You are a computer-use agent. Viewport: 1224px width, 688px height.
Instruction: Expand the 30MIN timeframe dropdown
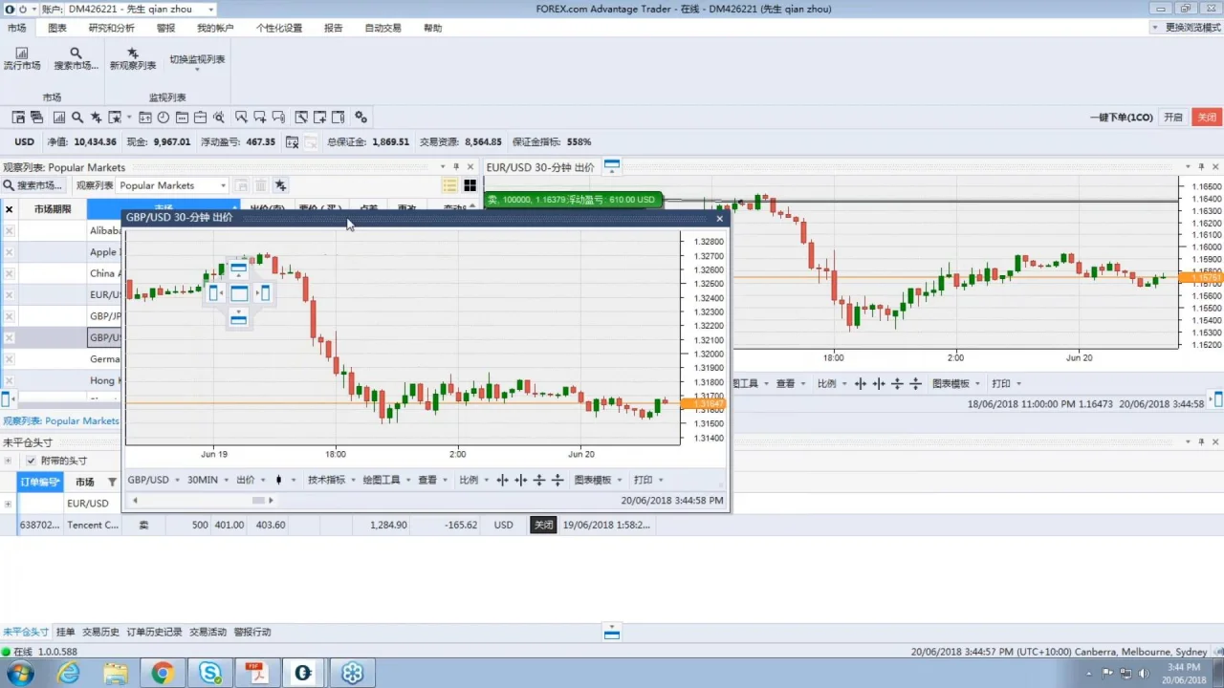point(207,480)
